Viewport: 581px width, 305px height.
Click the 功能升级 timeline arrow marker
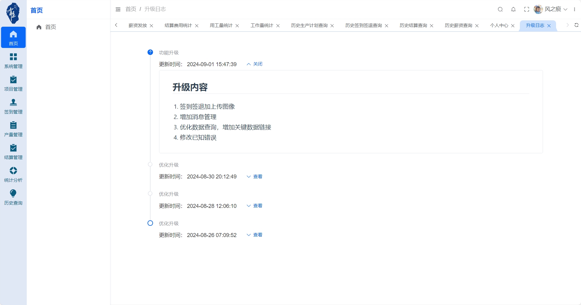tap(150, 52)
